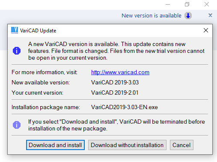Close the VariCAD Update dialog
The image size is (217, 162).
[206, 30]
